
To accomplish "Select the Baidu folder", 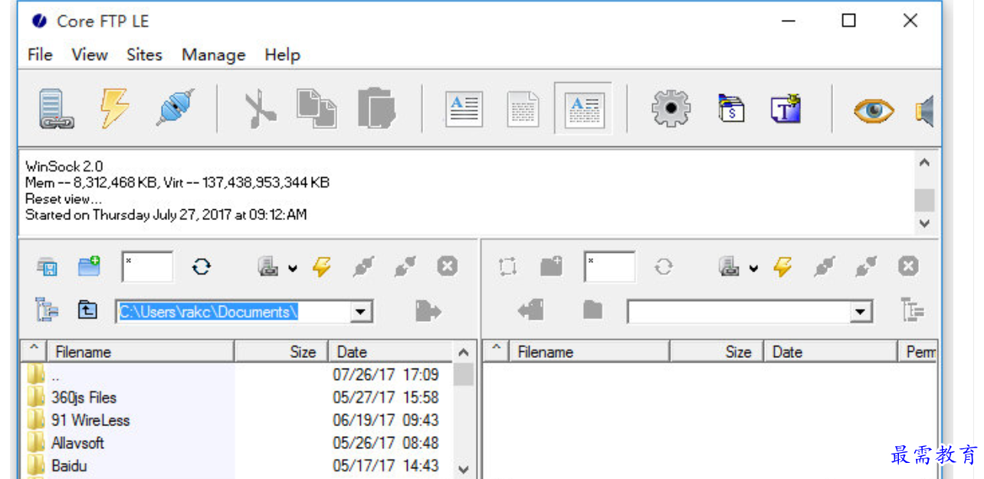I will (69, 465).
